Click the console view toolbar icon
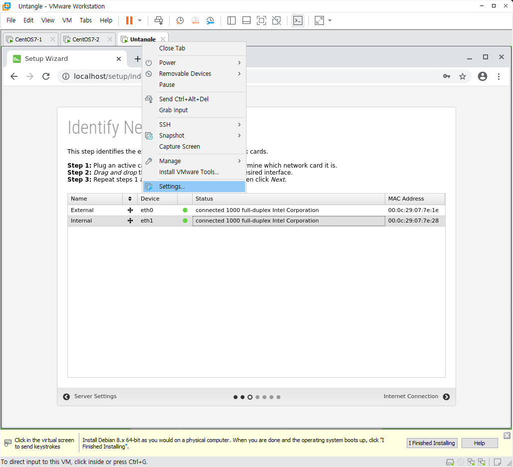Screen dimensions: 513x467 (298, 20)
